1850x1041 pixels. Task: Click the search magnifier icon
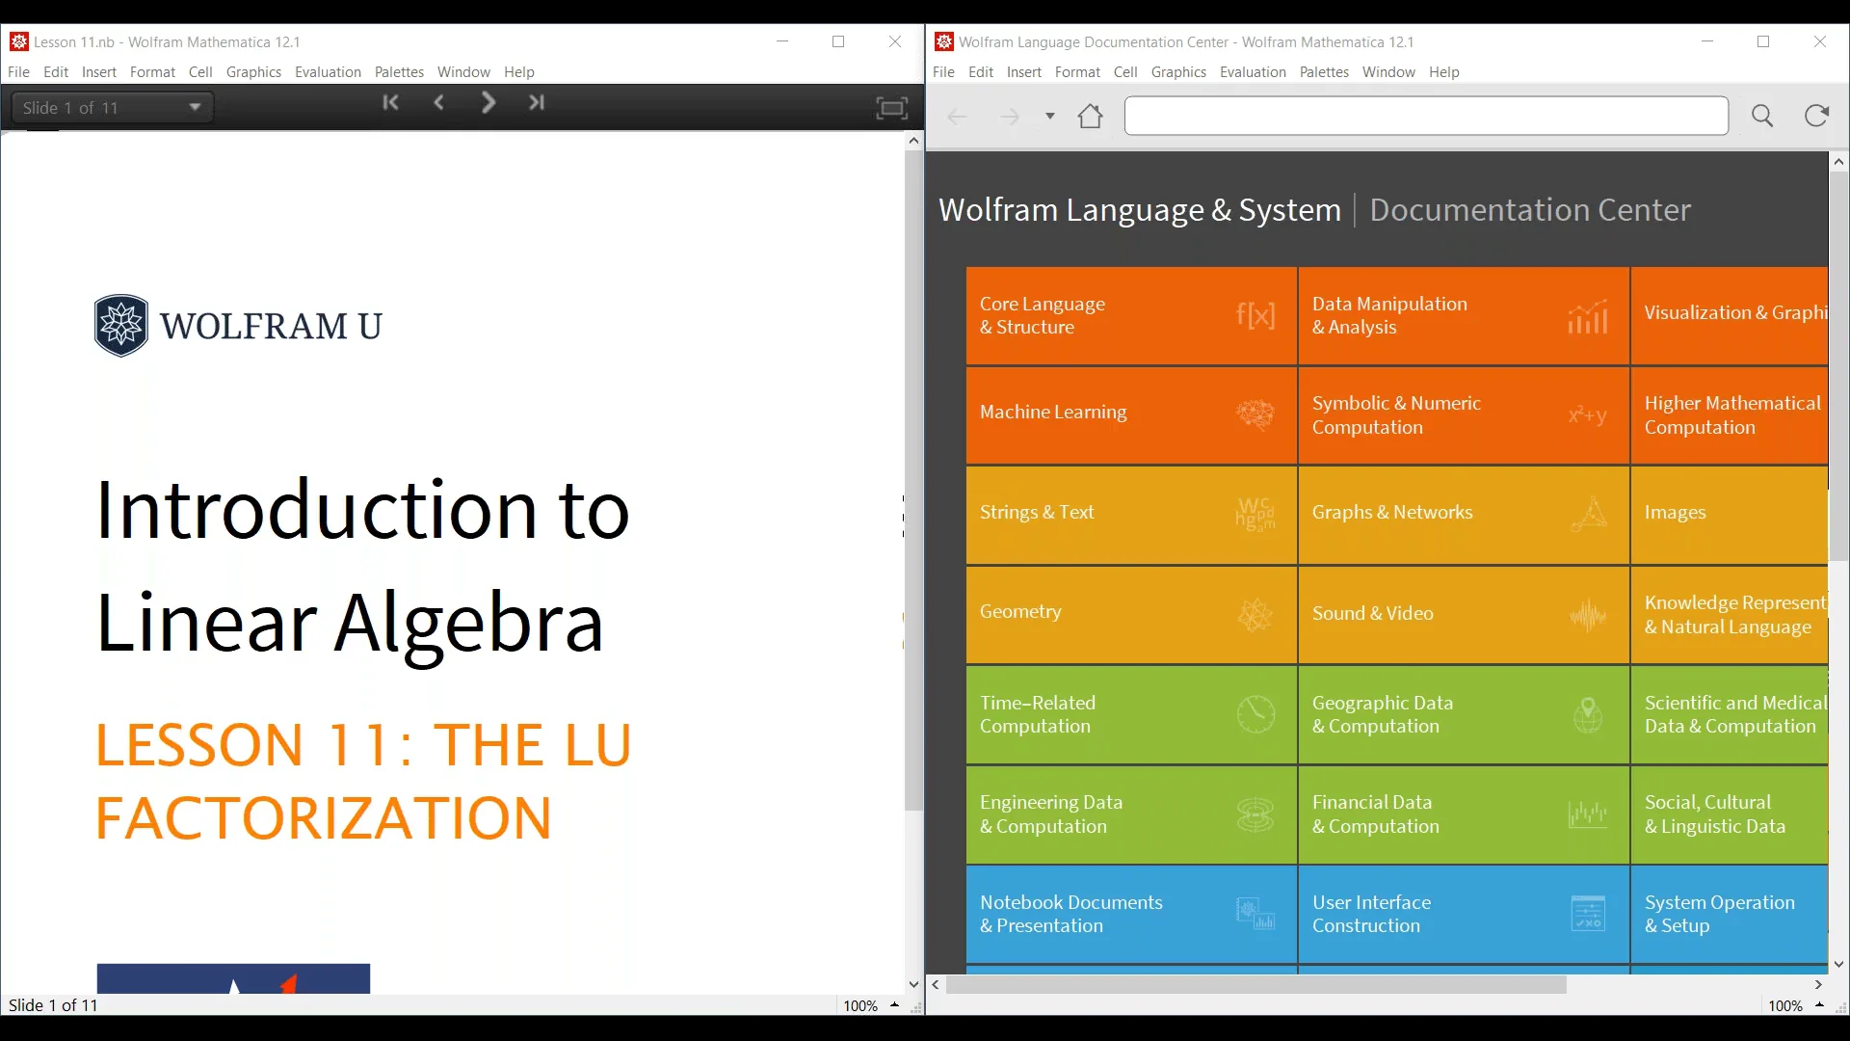coord(1762,117)
